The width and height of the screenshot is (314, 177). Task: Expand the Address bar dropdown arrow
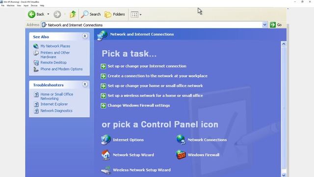264,25
